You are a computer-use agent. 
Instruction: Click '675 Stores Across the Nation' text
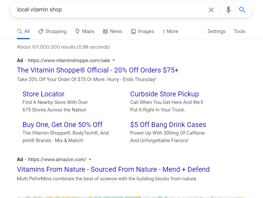coord(54,110)
